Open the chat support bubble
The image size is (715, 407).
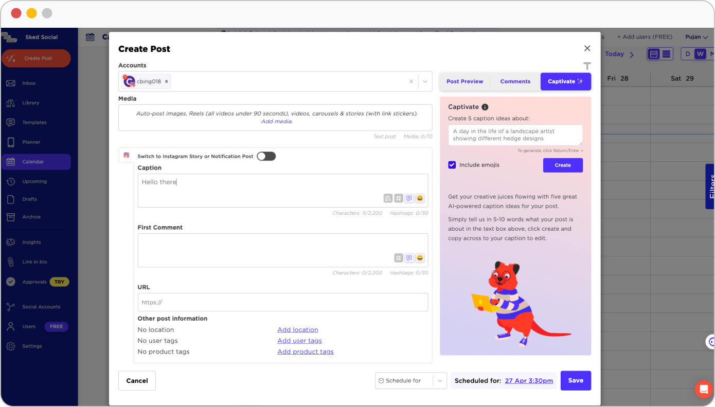click(x=703, y=389)
